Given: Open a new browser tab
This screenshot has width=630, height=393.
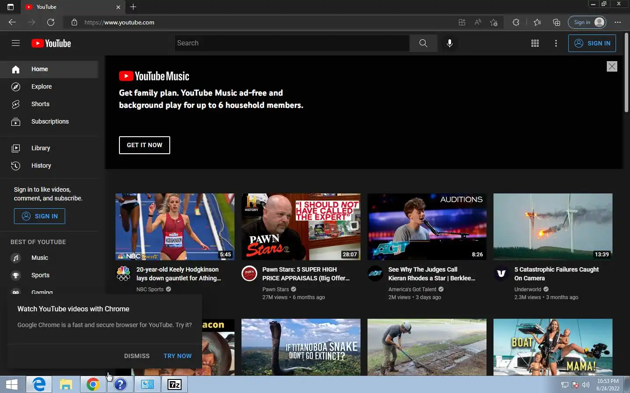Looking at the screenshot, I should coord(133,7).
